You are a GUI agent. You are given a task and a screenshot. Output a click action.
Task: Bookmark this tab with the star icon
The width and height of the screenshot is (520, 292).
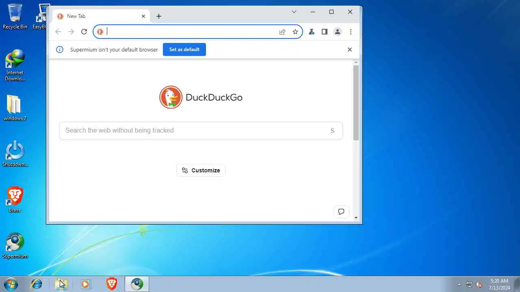pyautogui.click(x=295, y=32)
